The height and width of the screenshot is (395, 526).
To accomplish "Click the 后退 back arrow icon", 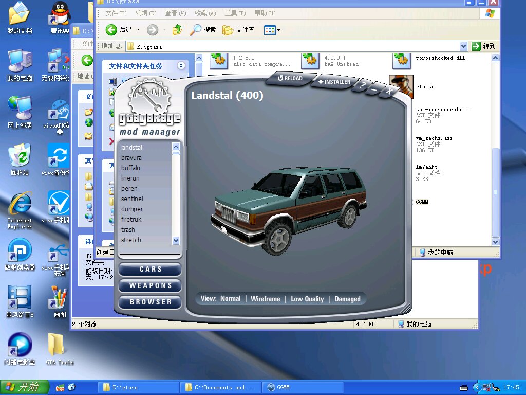I will click(111, 30).
